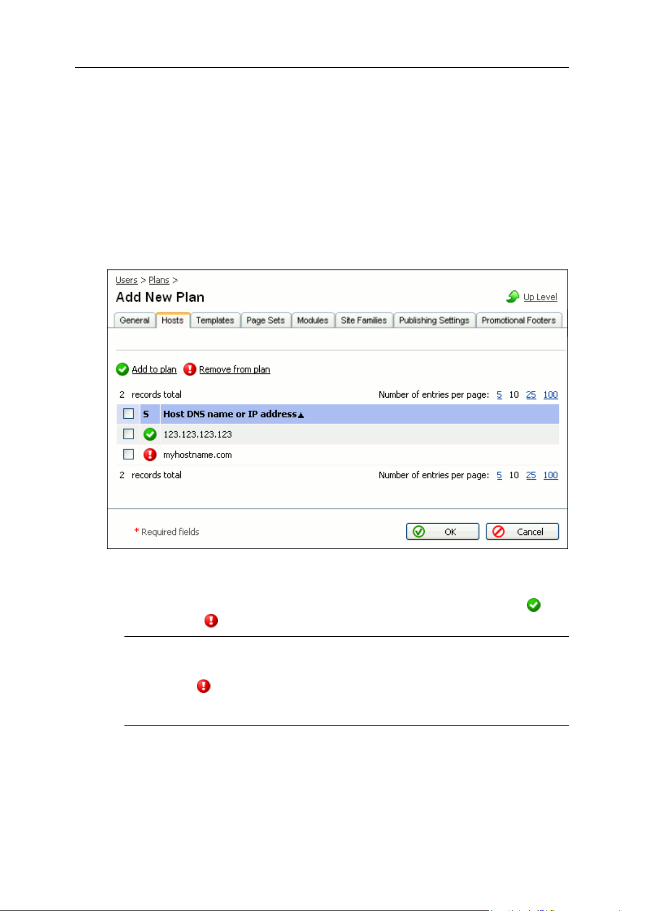The image size is (645, 911).
Task: Open the Modules tab
Action: tap(313, 321)
